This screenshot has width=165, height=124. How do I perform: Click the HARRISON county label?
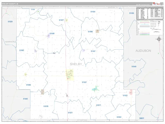[10, 42]
